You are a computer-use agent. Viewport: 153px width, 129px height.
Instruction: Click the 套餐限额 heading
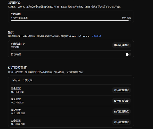pos(14,2)
